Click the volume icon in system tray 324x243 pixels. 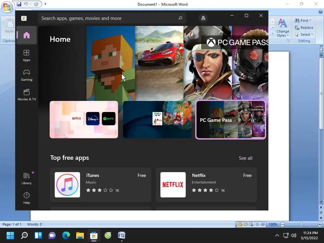tap(293, 235)
